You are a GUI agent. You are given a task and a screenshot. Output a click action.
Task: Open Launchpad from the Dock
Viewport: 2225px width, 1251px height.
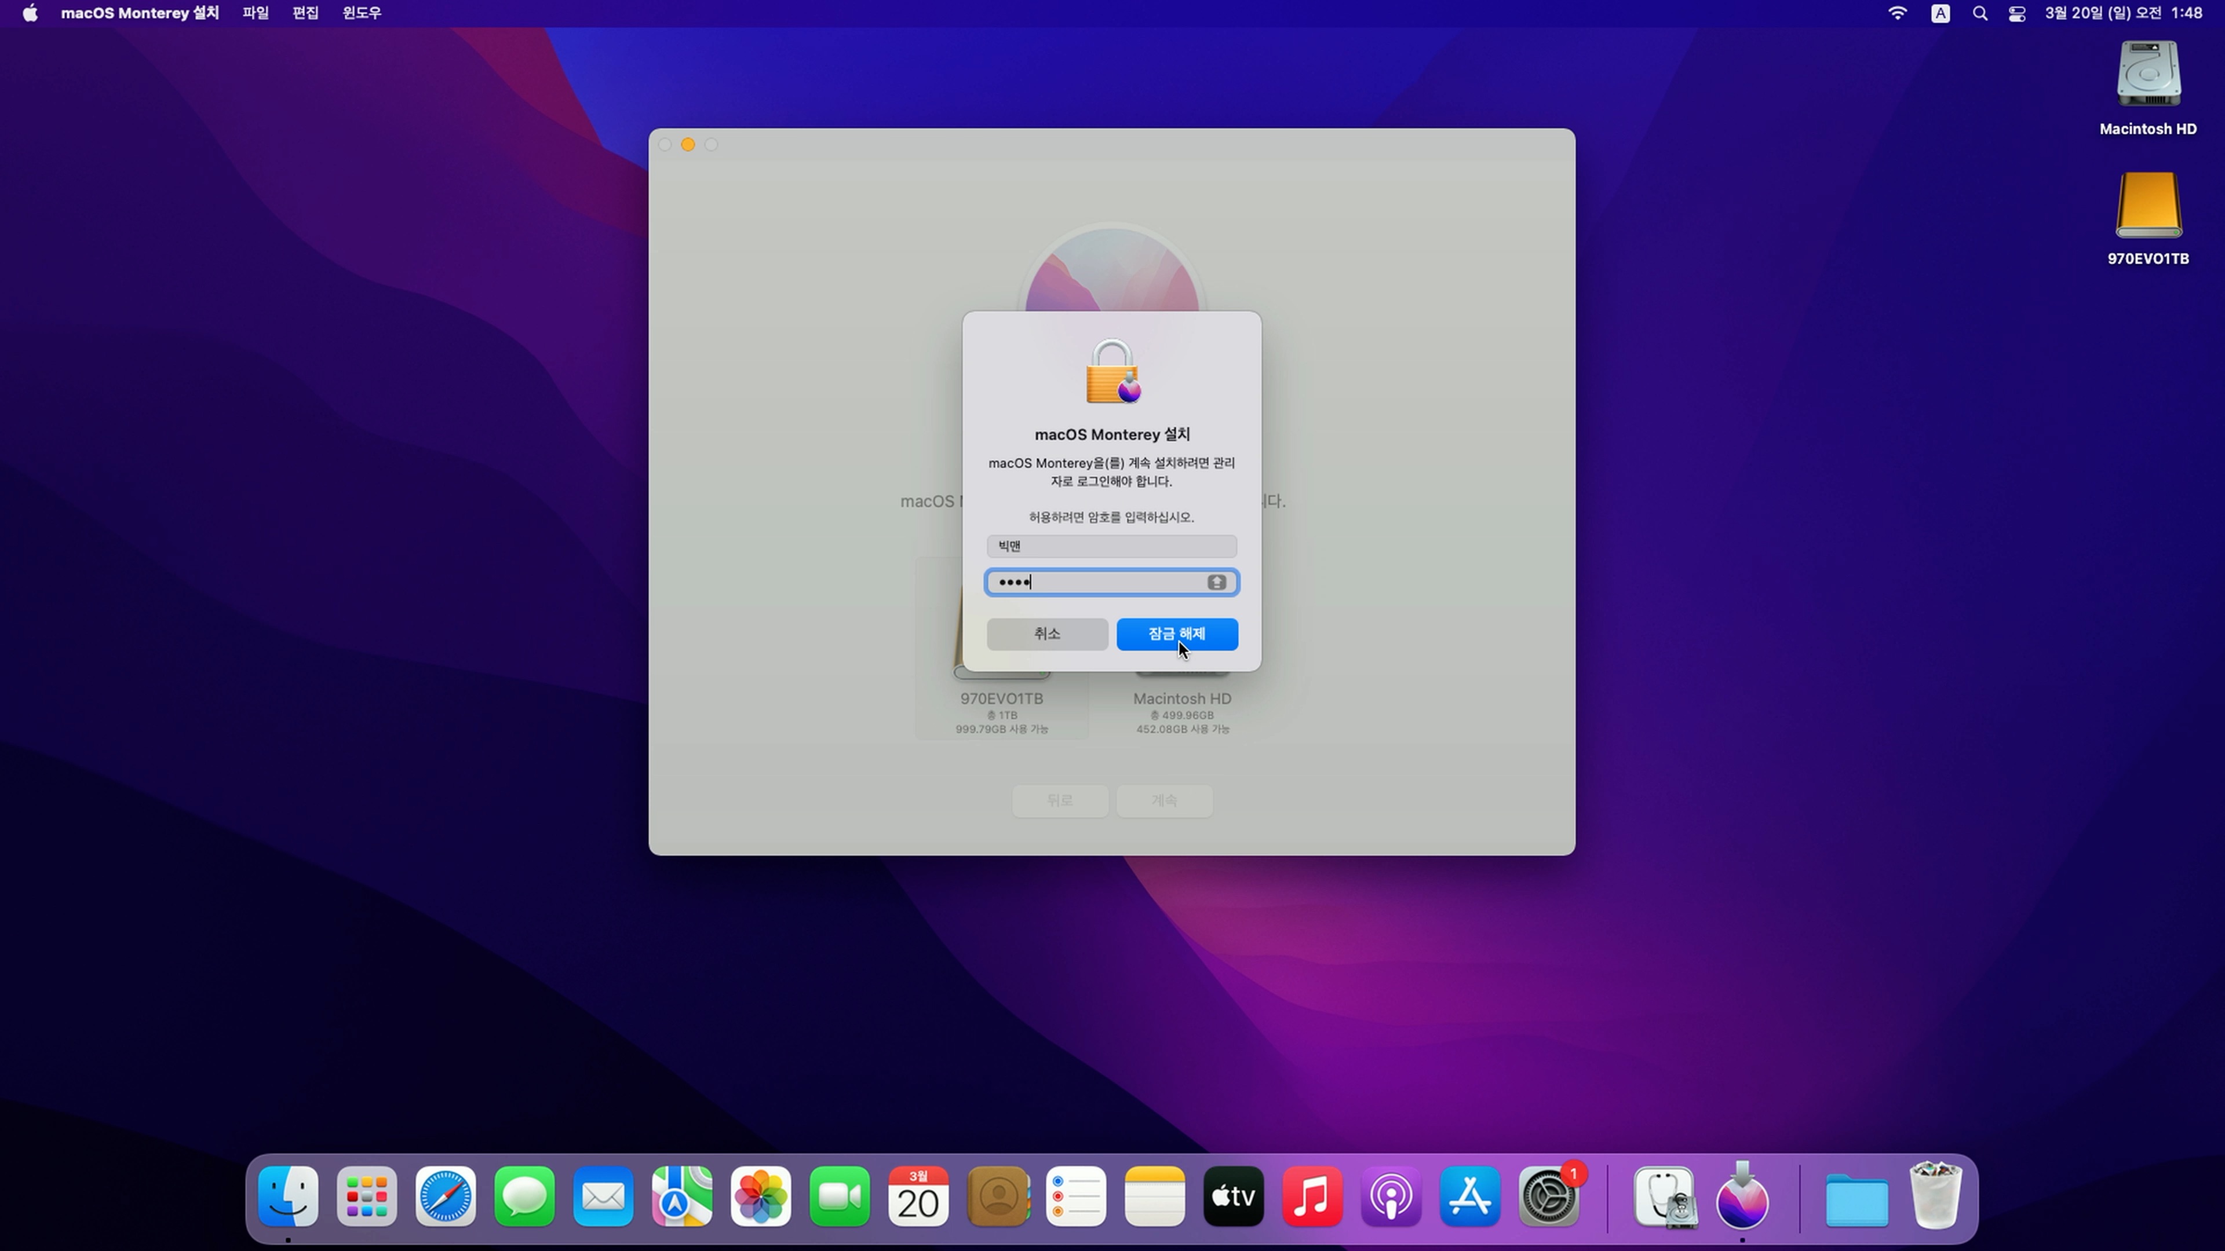[x=367, y=1197]
